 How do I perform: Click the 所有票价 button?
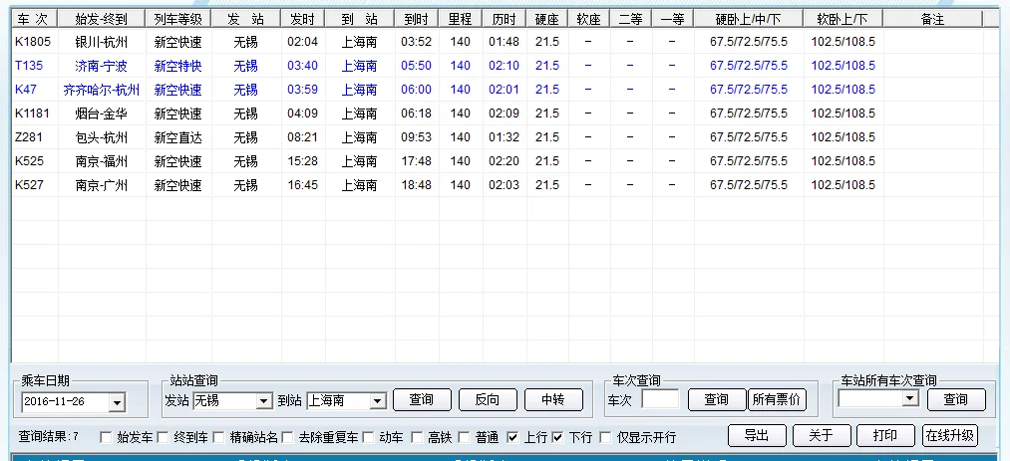777,400
